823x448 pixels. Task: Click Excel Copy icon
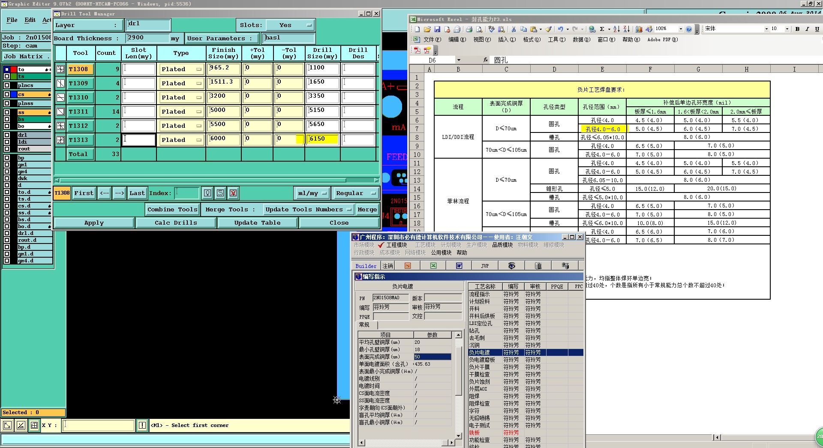pos(523,29)
